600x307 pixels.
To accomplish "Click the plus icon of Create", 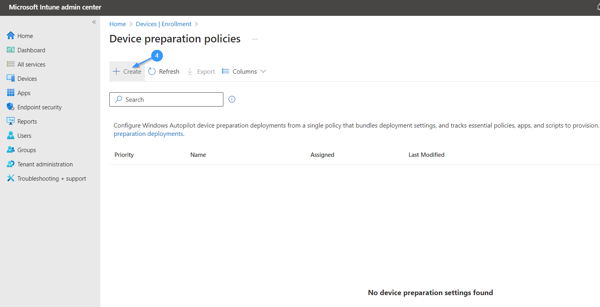I will click(x=116, y=71).
